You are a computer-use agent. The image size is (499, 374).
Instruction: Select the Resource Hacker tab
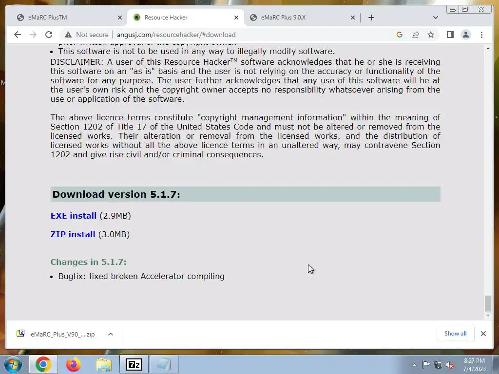coord(186,18)
